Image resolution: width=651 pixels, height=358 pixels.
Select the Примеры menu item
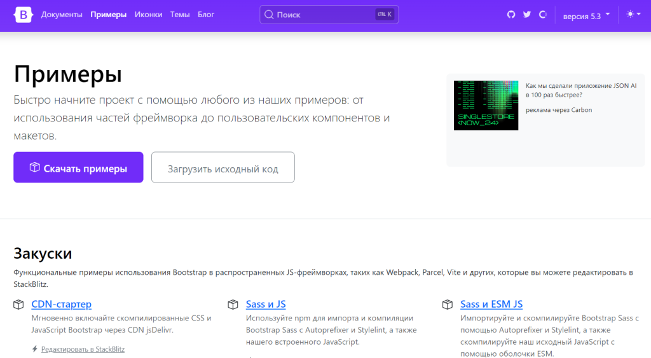(x=108, y=15)
